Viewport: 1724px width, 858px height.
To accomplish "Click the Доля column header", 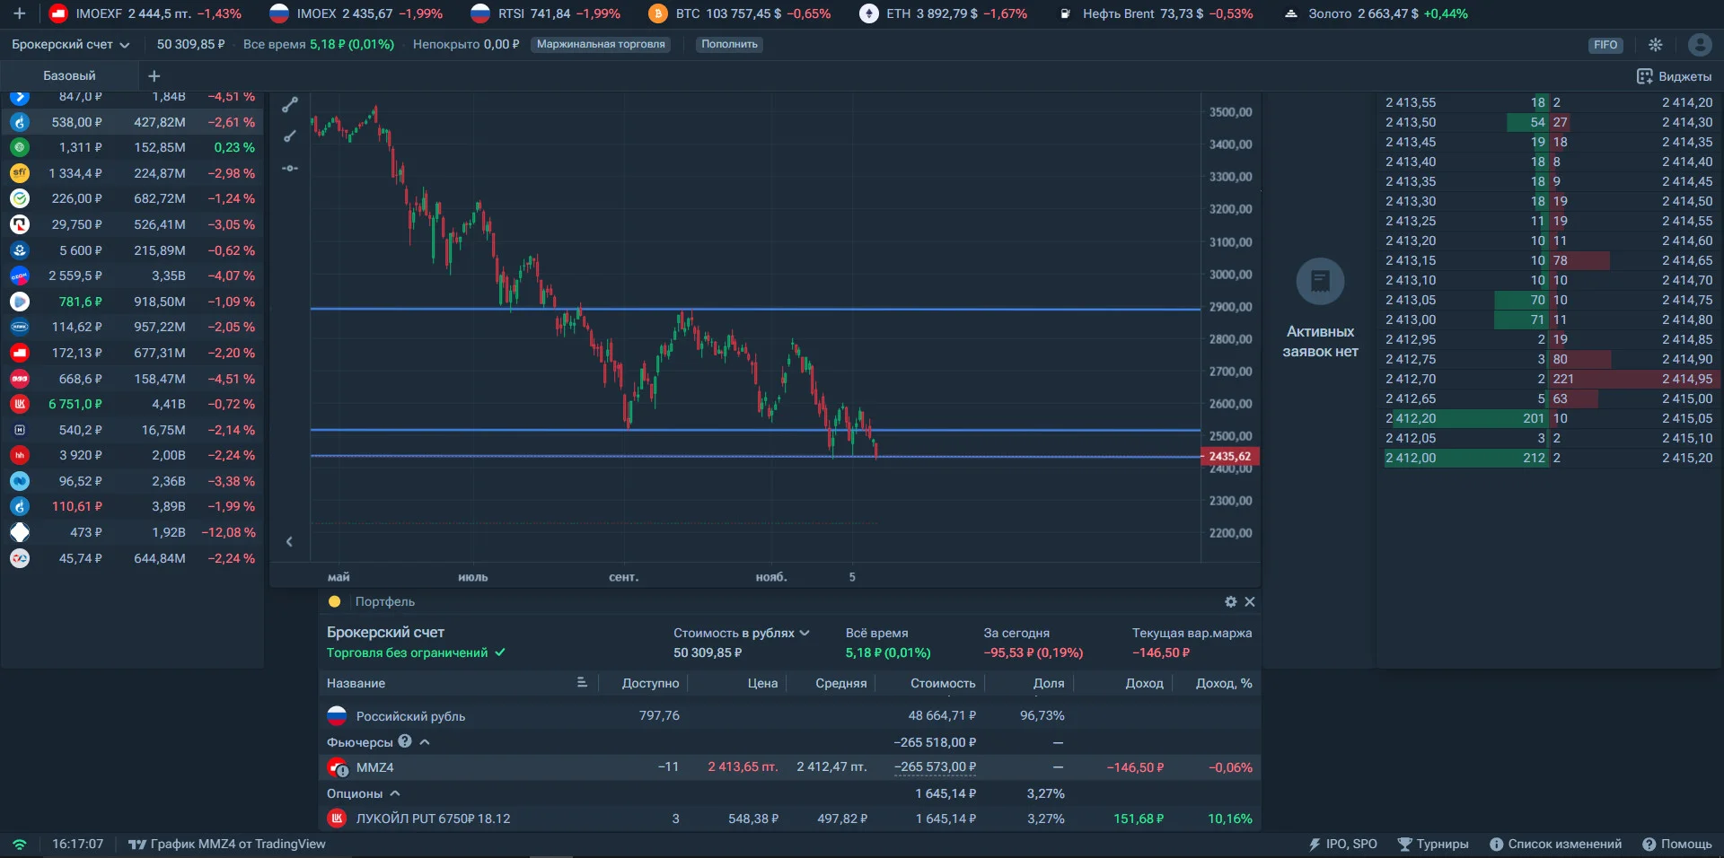I will (x=1049, y=683).
